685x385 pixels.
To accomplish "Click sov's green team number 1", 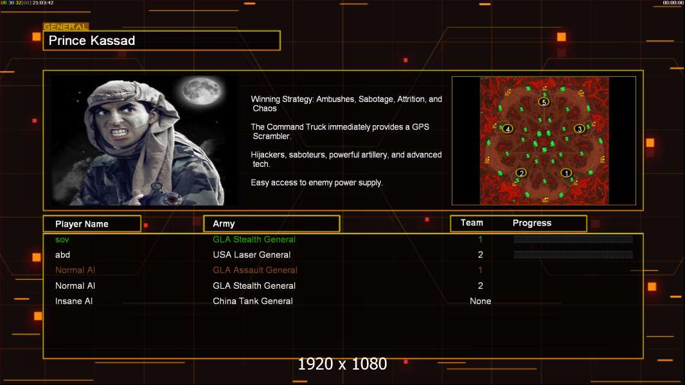I will click(x=480, y=239).
